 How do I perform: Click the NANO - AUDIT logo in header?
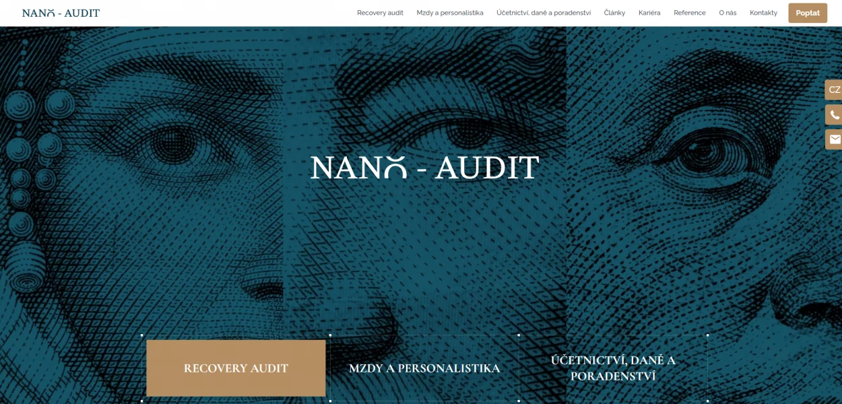pos(61,13)
